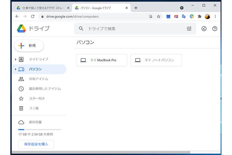The width and height of the screenshot is (232, 155).
Task: Click the Google Drive logo icon
Action: [21, 29]
